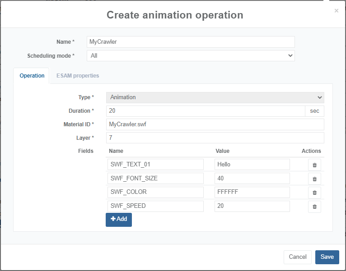Delete the SWF_TEXT_01 field row
This screenshot has height=271, width=346.
[314, 165]
